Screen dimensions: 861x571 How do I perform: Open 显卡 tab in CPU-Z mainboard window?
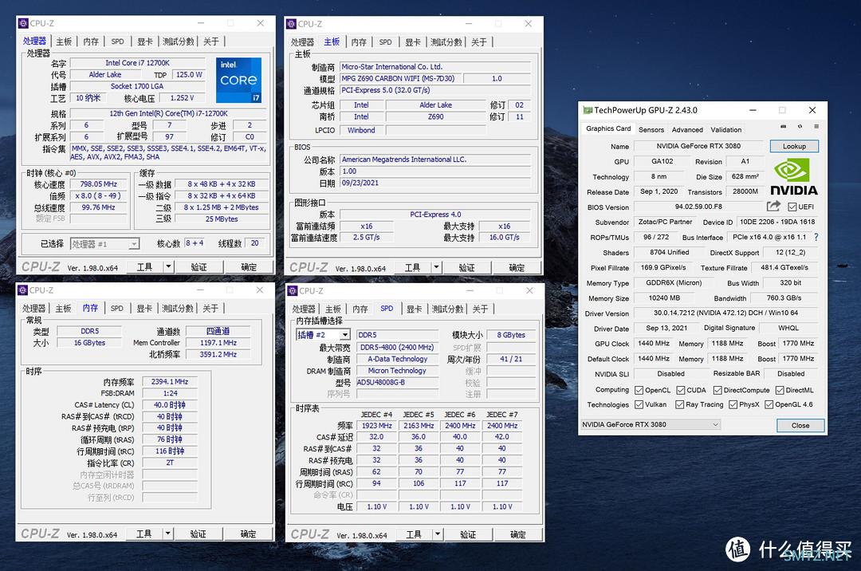pos(413,42)
